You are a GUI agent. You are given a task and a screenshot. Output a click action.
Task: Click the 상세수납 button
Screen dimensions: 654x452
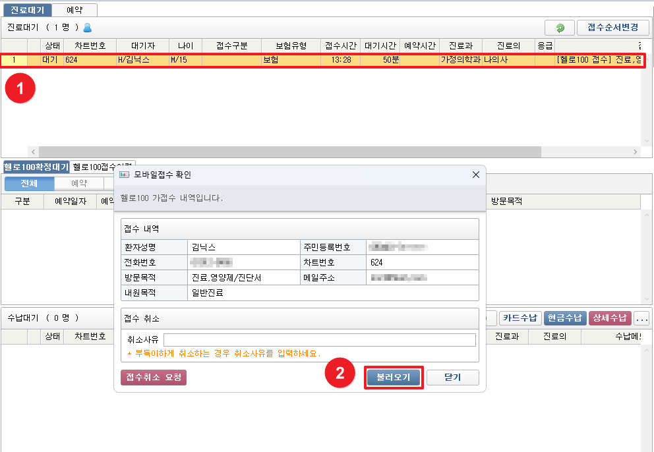[610, 318]
